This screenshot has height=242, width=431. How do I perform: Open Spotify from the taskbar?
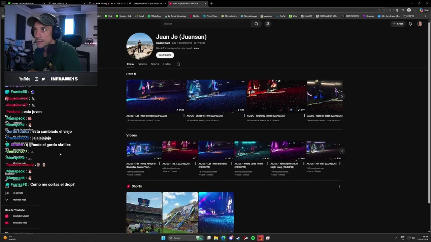253,238
